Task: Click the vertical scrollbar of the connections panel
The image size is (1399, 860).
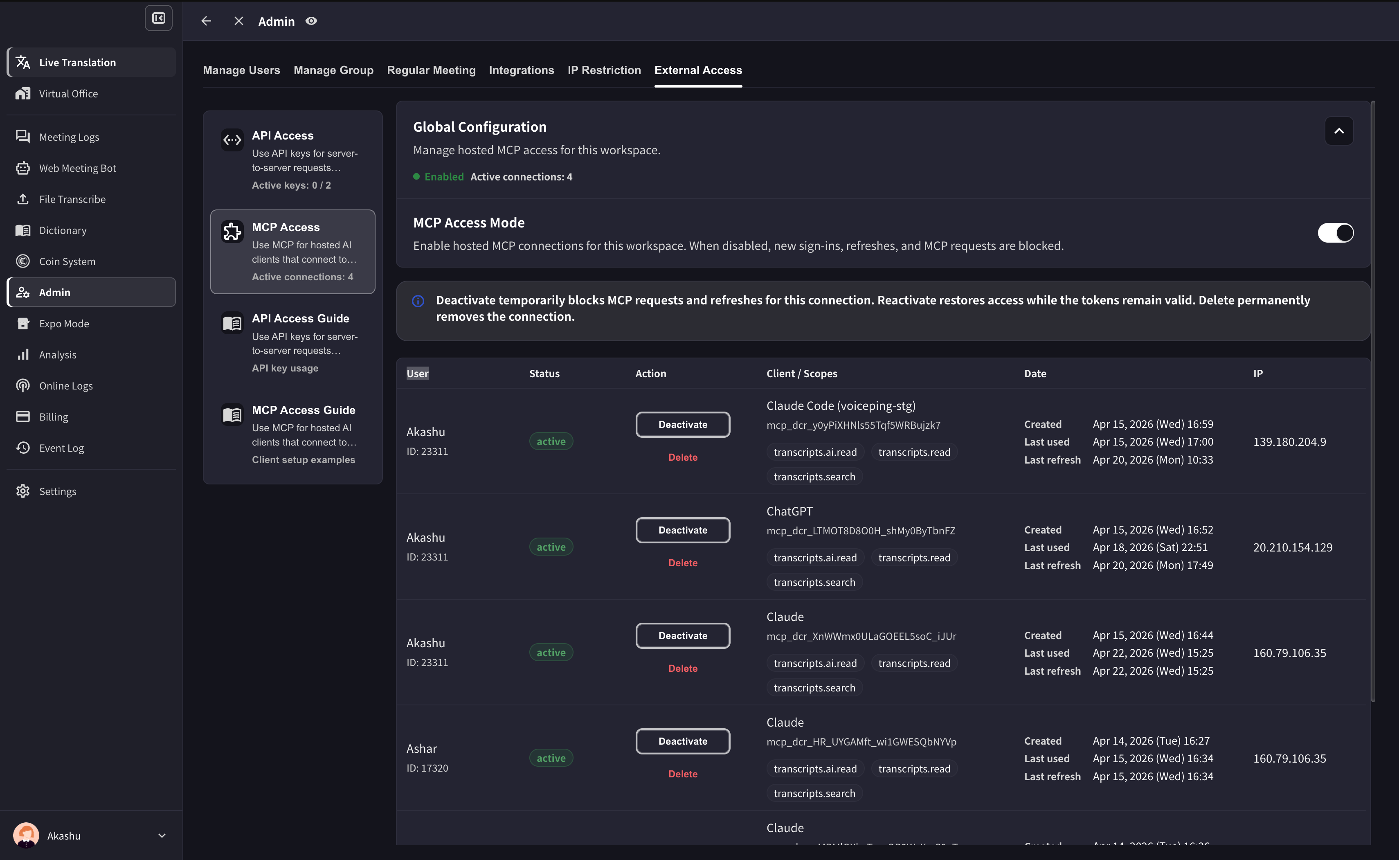Action: pos(1373,401)
